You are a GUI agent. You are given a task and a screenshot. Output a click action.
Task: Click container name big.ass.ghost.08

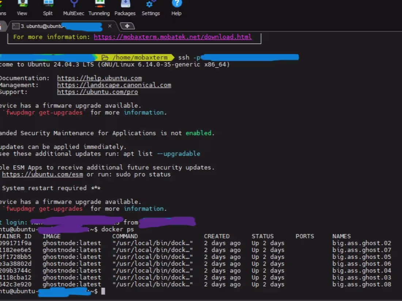[x=362, y=285]
